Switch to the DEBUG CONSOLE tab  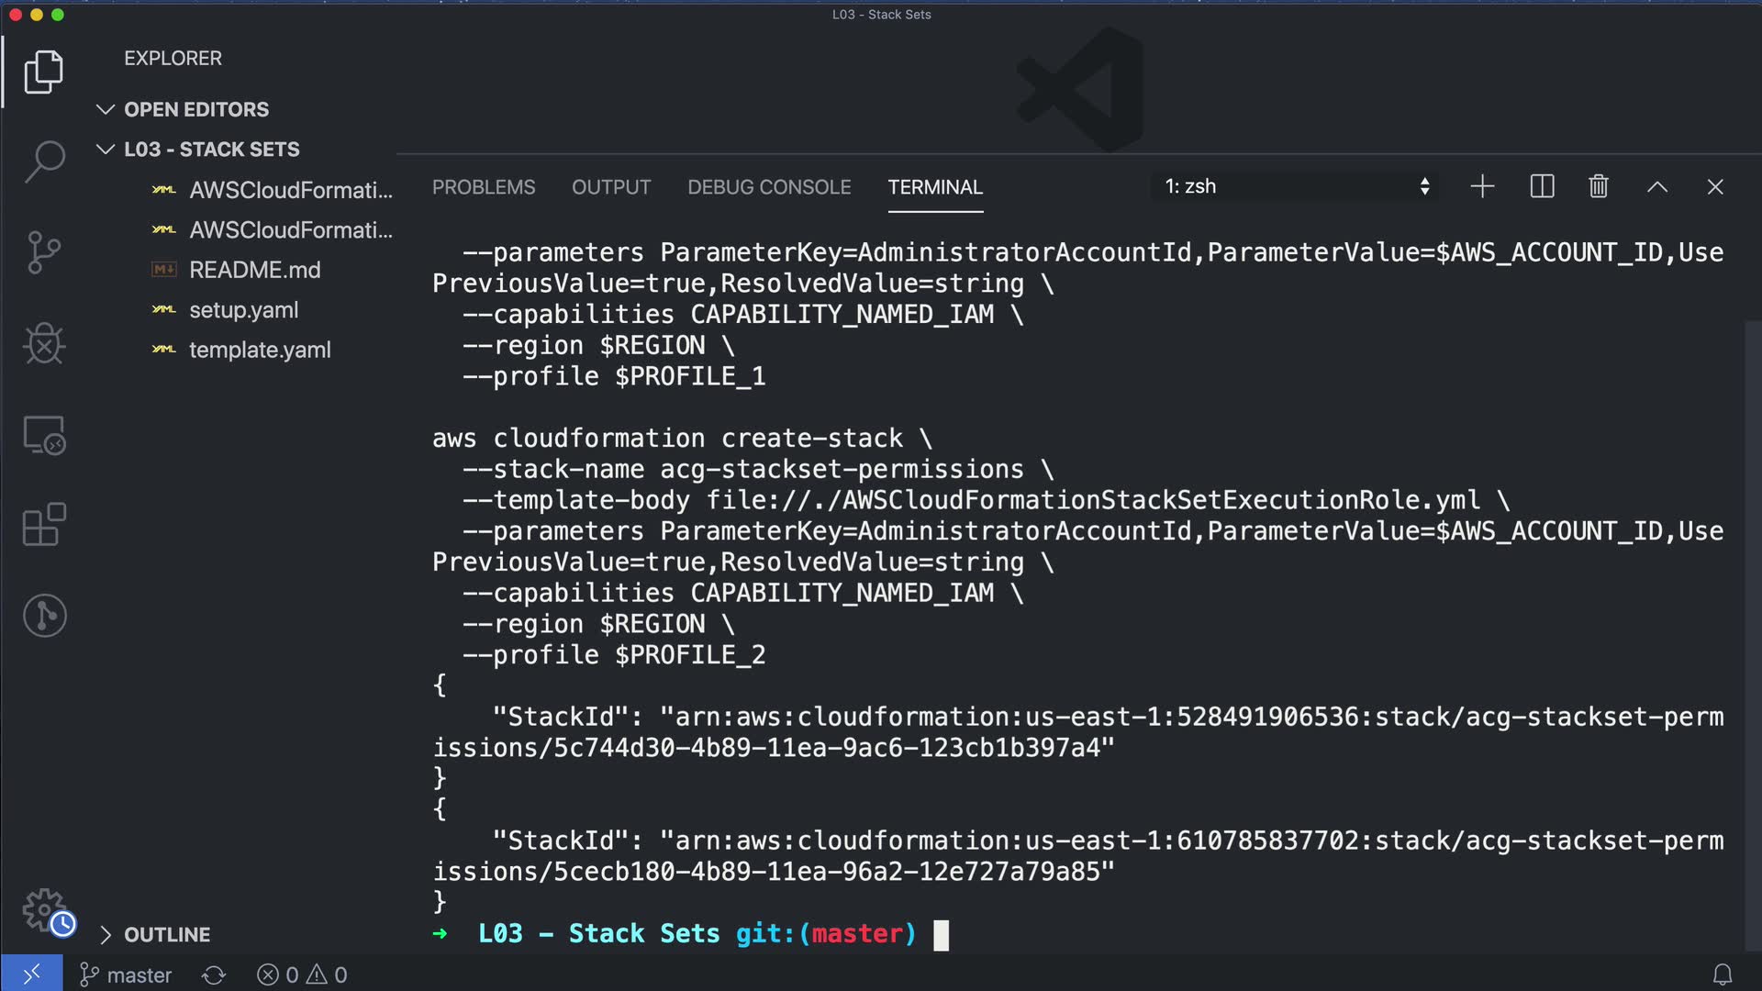pos(769,187)
